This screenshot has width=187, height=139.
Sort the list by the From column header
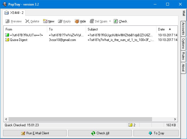[25, 29]
